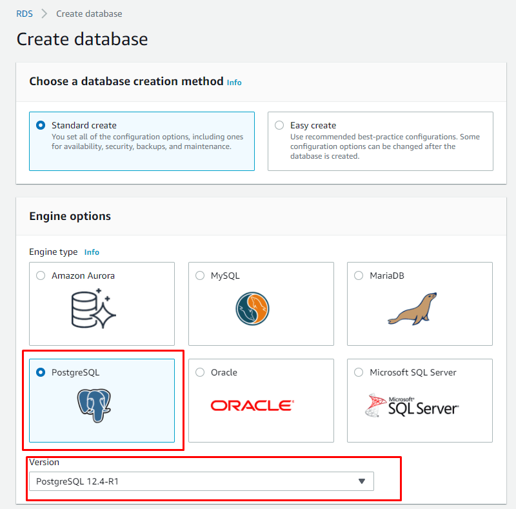Click the red Oracle logo
This screenshot has width=516, height=509.
click(x=252, y=405)
